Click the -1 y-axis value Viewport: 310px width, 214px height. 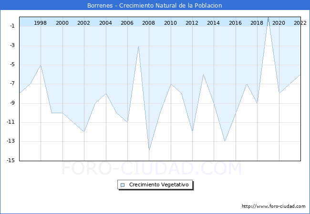(x=12, y=26)
